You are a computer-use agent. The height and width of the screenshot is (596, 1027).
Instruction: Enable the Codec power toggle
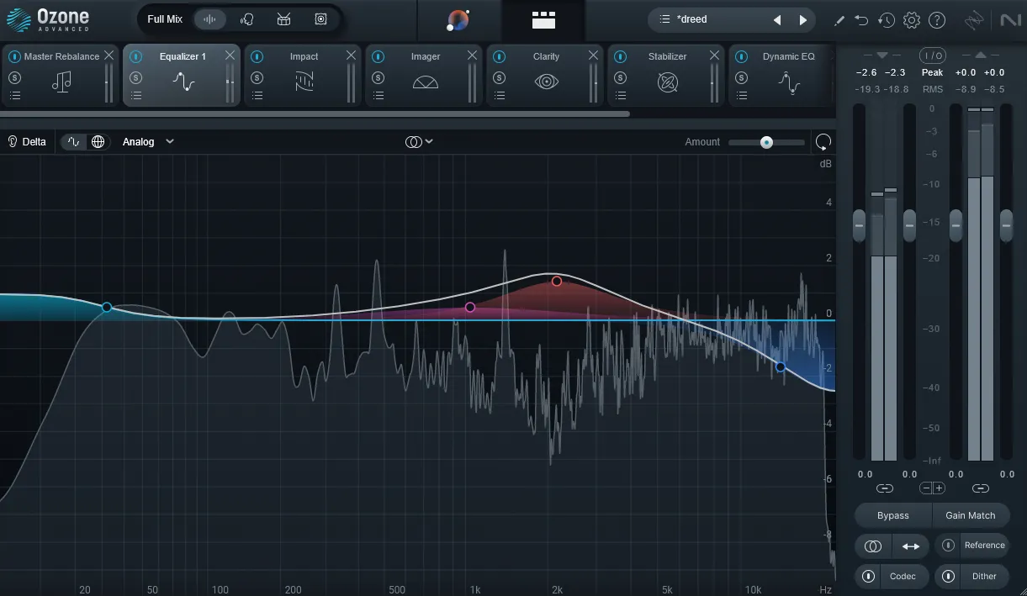point(867,576)
